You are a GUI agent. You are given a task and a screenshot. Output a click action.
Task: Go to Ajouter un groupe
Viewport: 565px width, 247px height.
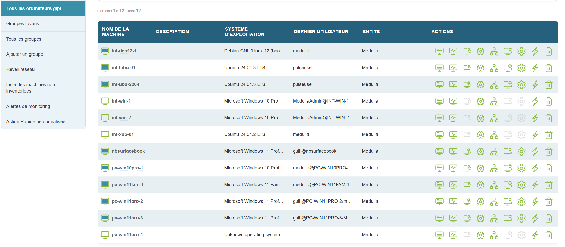(25, 54)
